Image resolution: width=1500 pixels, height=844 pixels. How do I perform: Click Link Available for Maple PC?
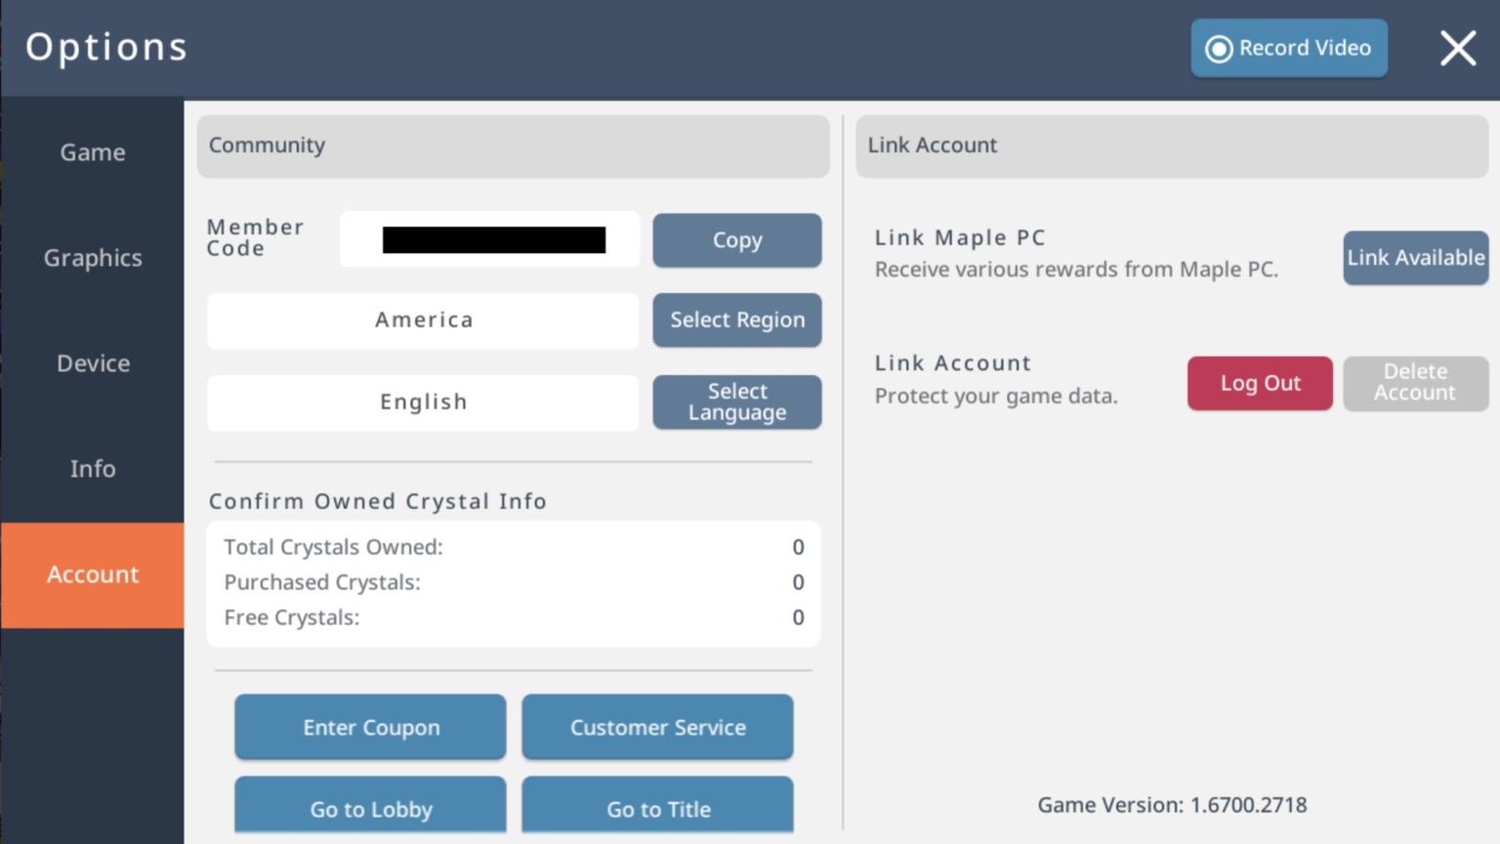pos(1415,258)
